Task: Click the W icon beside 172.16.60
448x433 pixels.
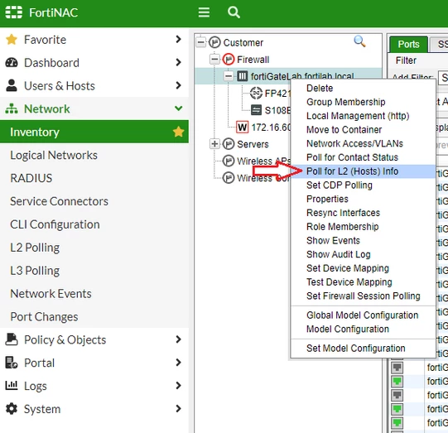Action: (x=243, y=127)
